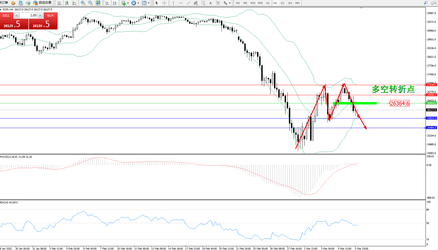Select the horizontal line drawing tool

pyautogui.click(x=181, y=3)
